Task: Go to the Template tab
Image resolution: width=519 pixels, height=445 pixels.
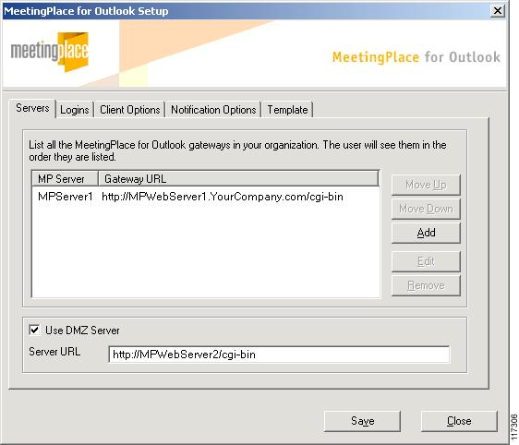Action: pos(287,110)
